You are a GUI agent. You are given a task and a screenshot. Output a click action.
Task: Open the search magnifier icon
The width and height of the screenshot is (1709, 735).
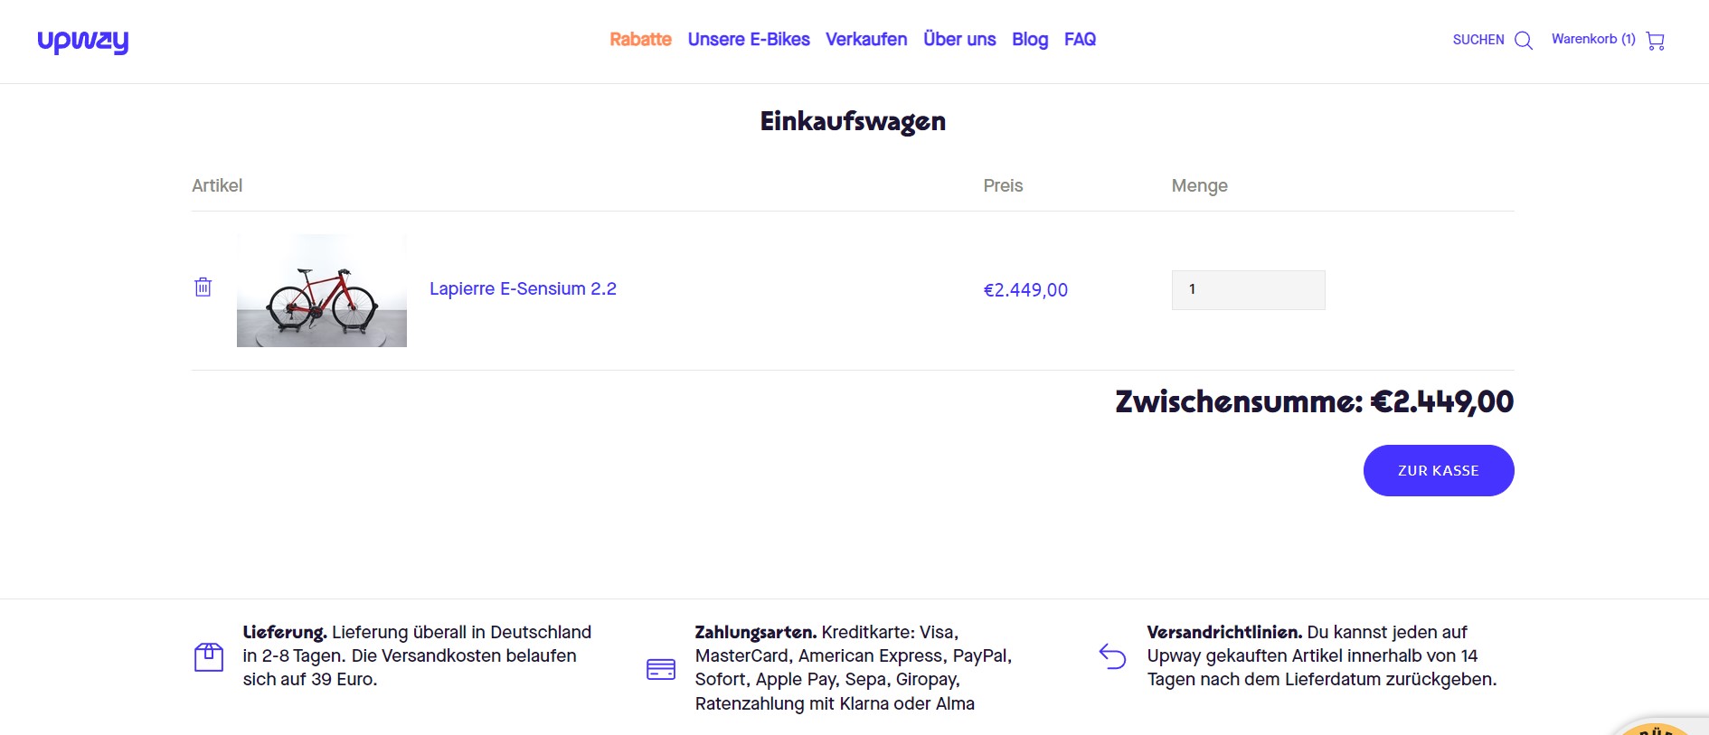[1524, 41]
